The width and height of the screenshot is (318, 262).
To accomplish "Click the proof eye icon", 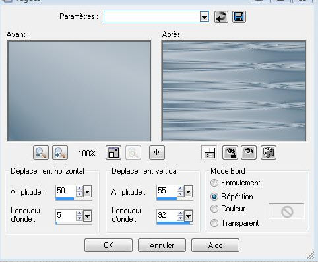I will [249, 152].
